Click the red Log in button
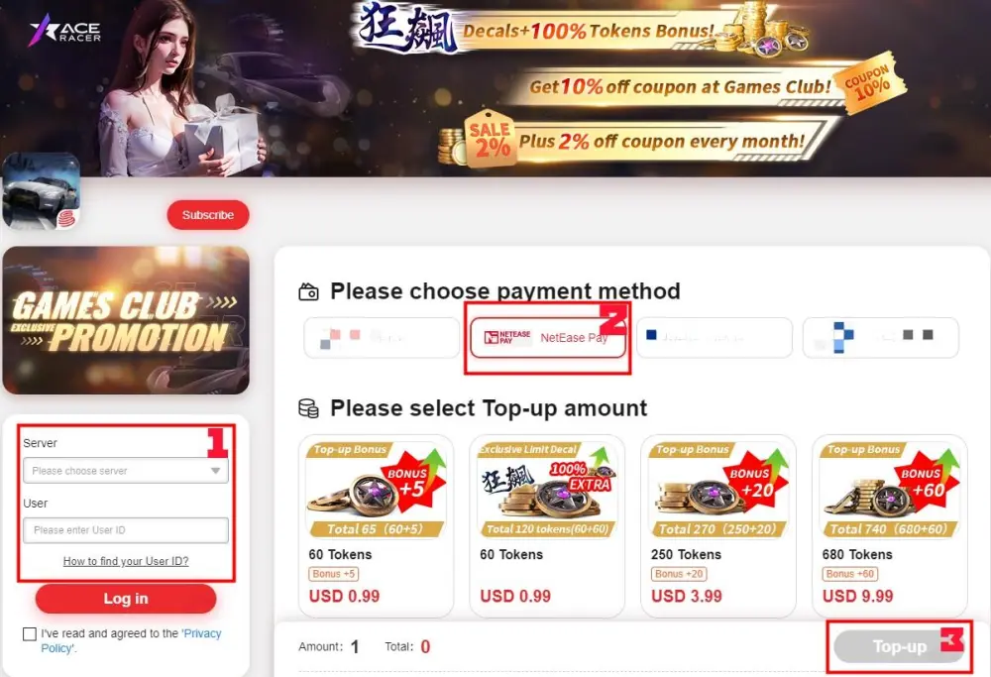Screen dimensions: 991x677 click(x=126, y=599)
